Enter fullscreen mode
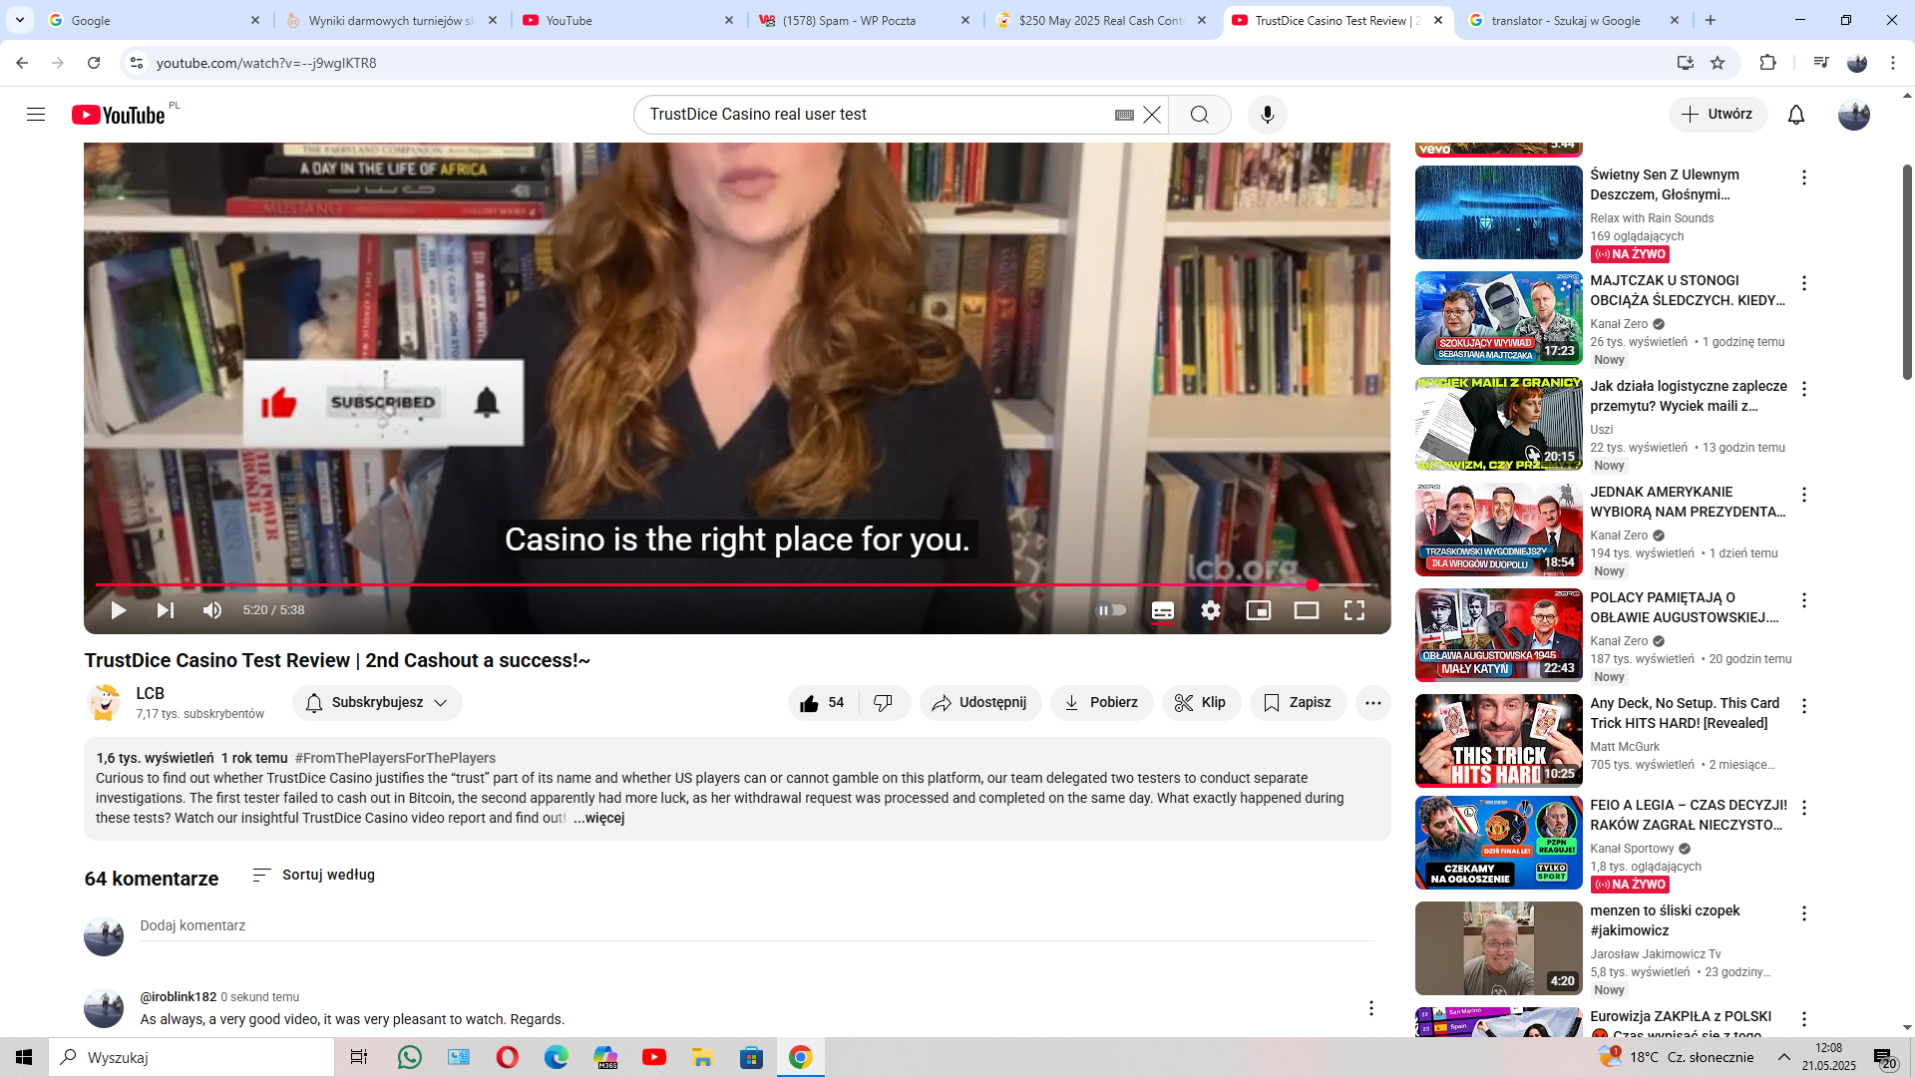 pos(1354,610)
